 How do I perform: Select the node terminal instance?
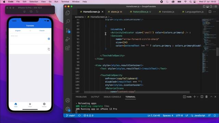[x=187, y=97]
